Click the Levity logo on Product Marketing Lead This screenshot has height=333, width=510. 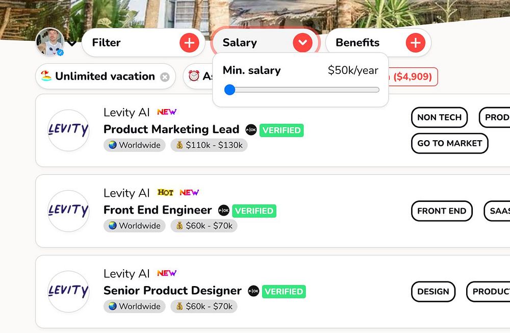click(x=68, y=130)
